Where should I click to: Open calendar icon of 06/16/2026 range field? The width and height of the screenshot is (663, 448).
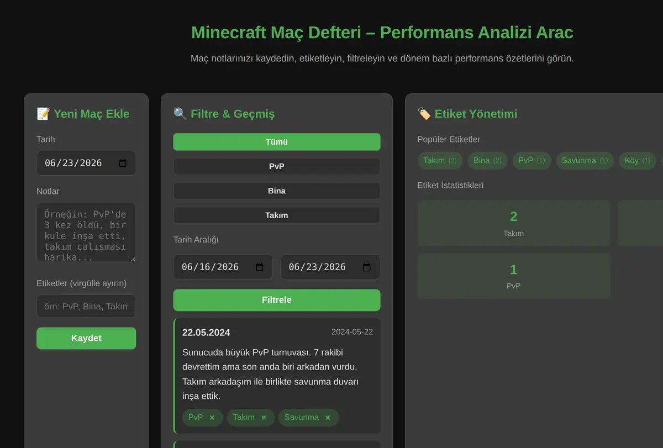pyautogui.click(x=260, y=267)
